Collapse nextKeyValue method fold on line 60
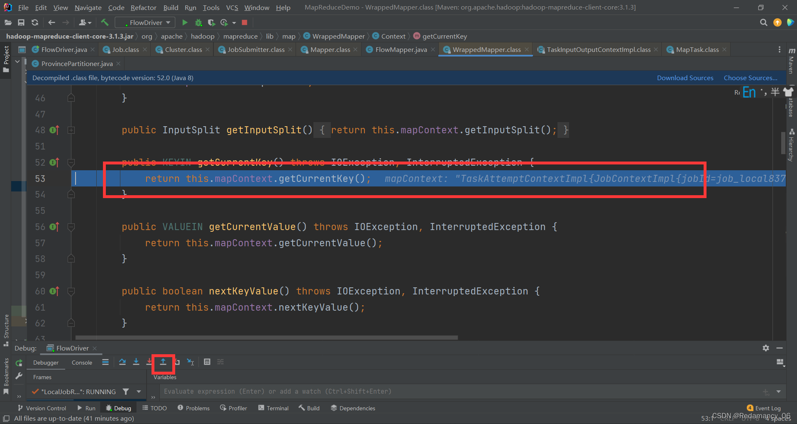The width and height of the screenshot is (797, 424). [71, 291]
